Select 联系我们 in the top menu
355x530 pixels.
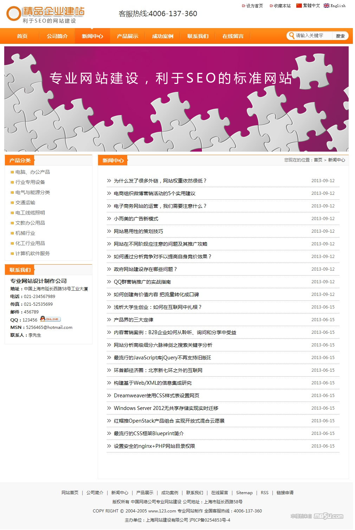(x=198, y=36)
